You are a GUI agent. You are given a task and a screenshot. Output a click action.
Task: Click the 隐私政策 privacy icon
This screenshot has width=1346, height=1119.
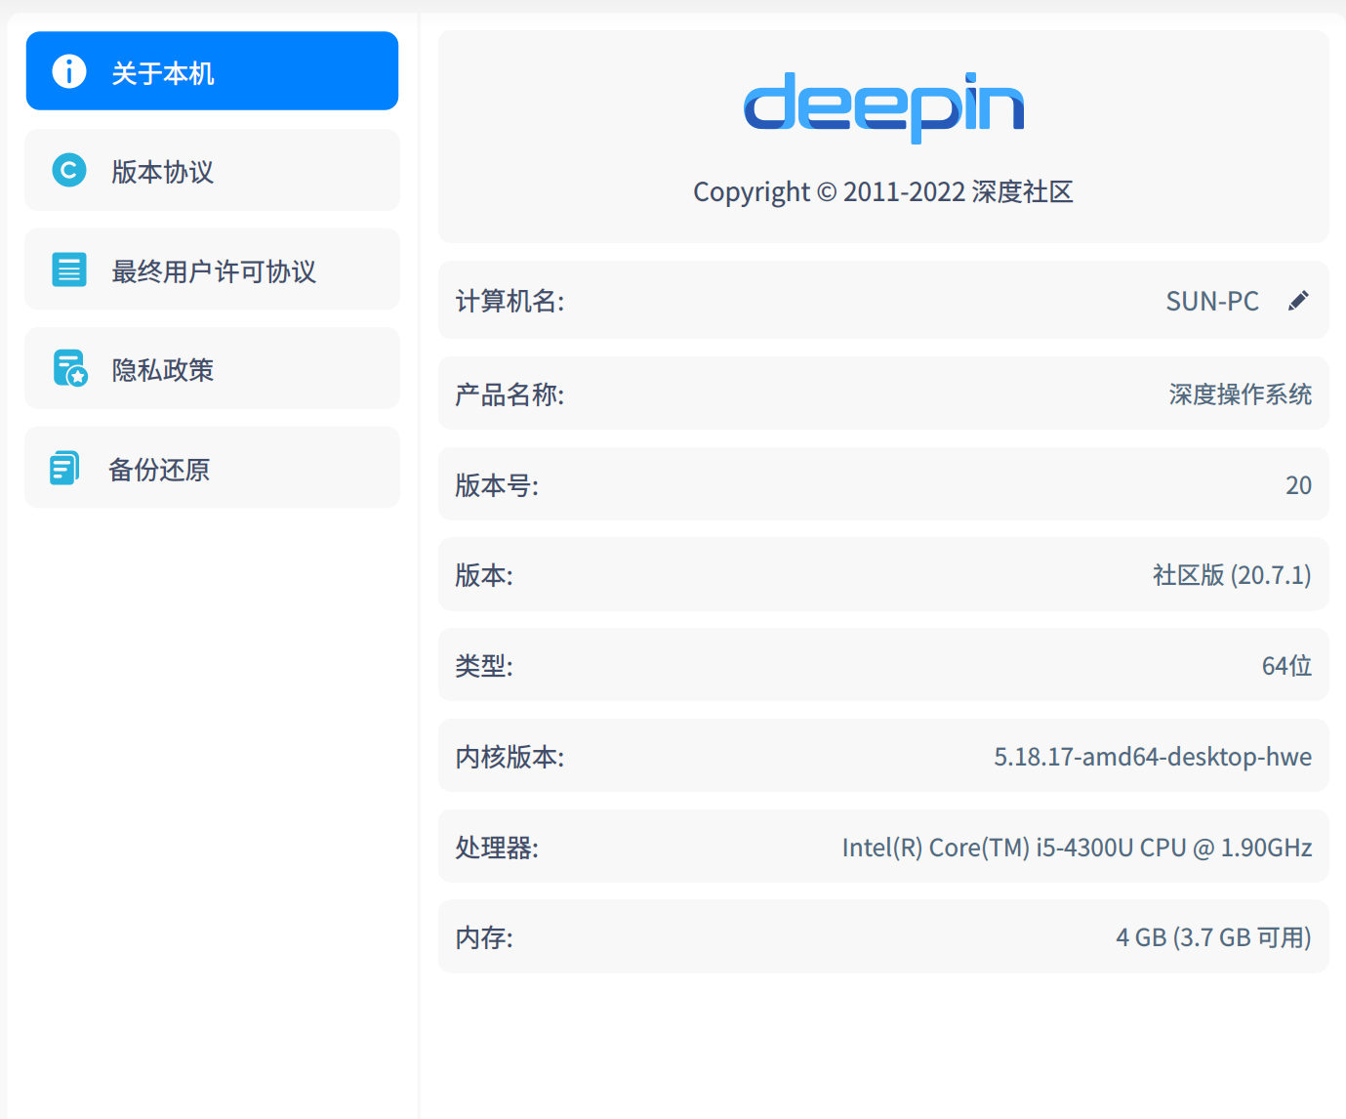(68, 368)
